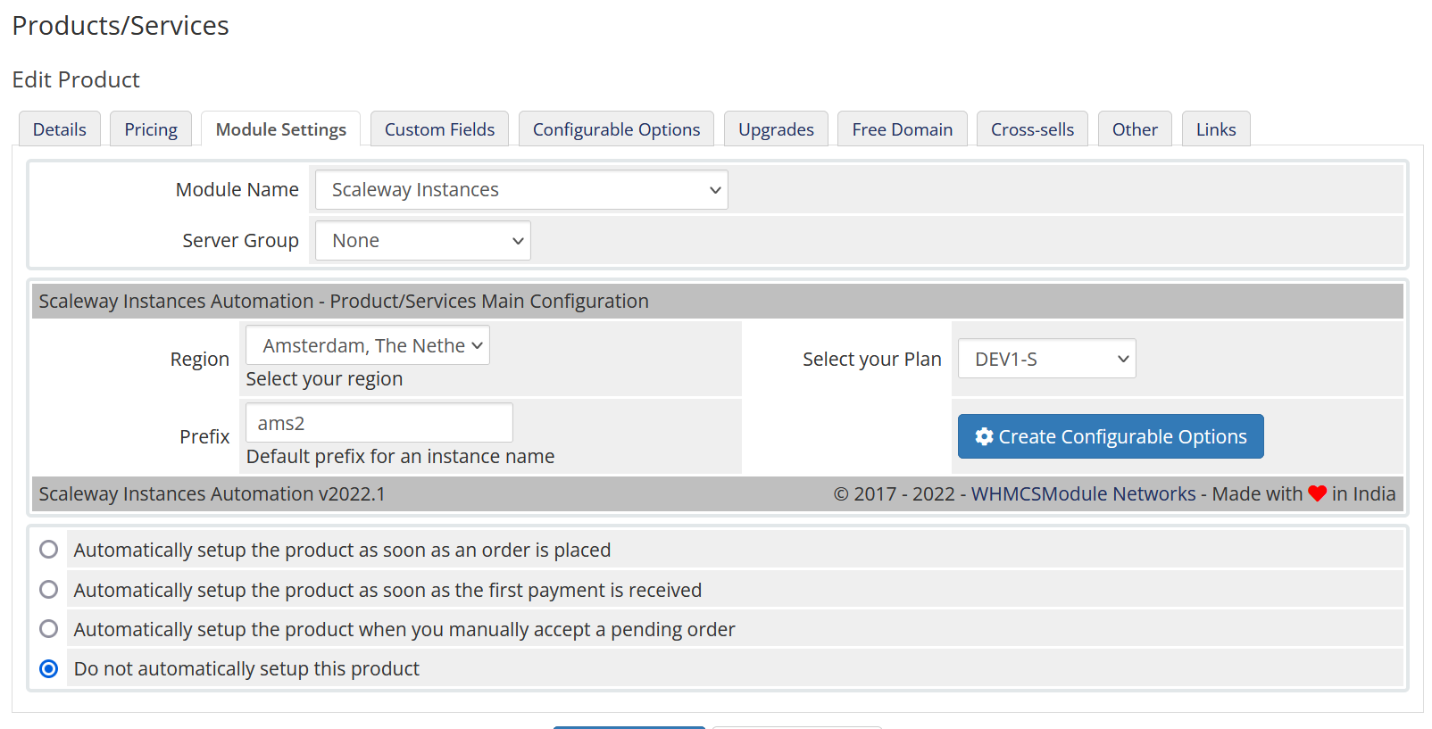Screen dimensions: 1432x729
Task: Select setup when first payment is received
Action: click(x=49, y=590)
